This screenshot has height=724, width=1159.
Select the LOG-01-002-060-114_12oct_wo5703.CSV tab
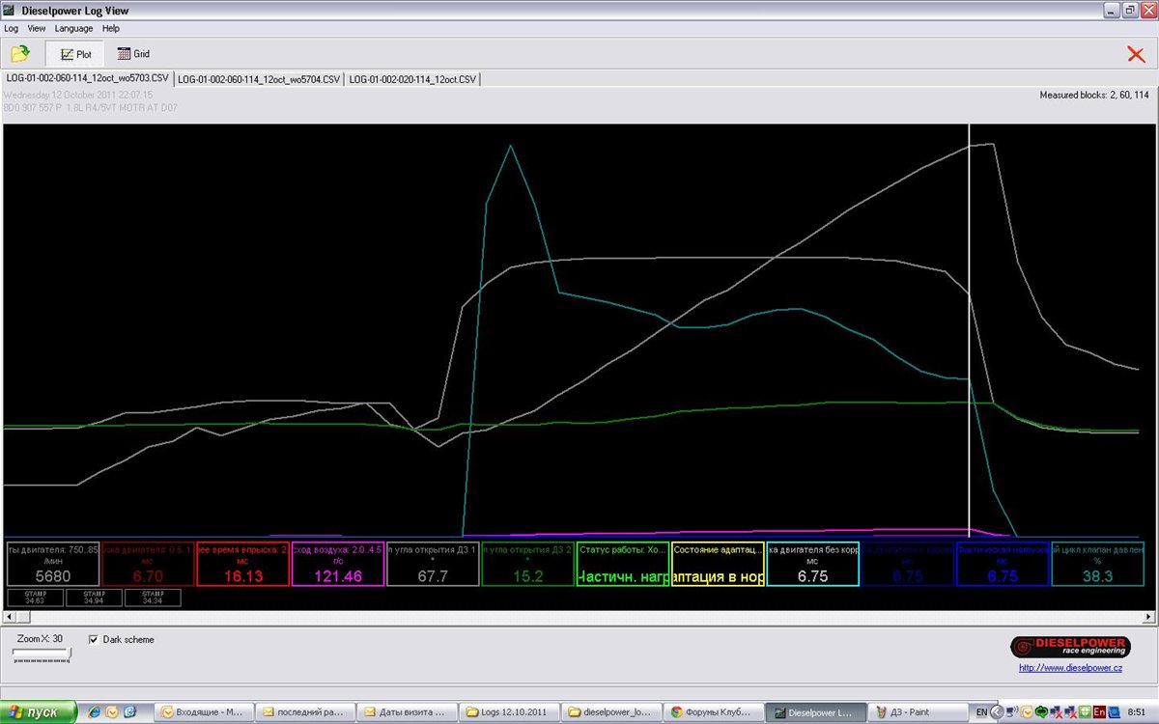pos(88,78)
